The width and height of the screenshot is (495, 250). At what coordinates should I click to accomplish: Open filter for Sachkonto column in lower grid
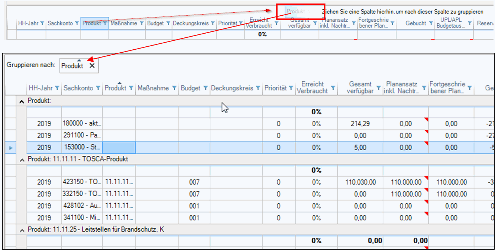pos(98,88)
